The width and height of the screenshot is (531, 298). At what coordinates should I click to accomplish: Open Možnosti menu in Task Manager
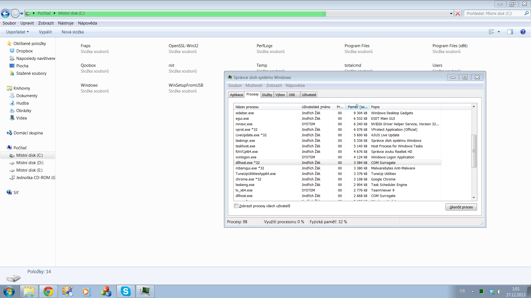(x=254, y=86)
